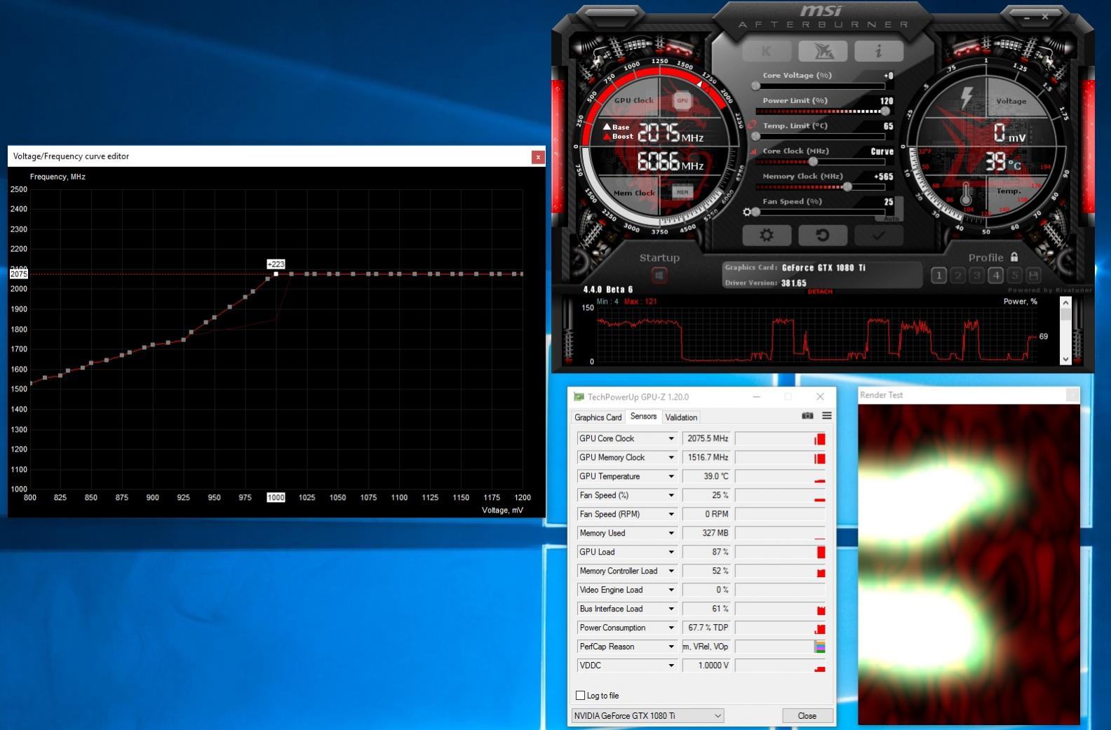Select Afterburner profile slot 2
Screen dimensions: 1111x730
click(958, 276)
